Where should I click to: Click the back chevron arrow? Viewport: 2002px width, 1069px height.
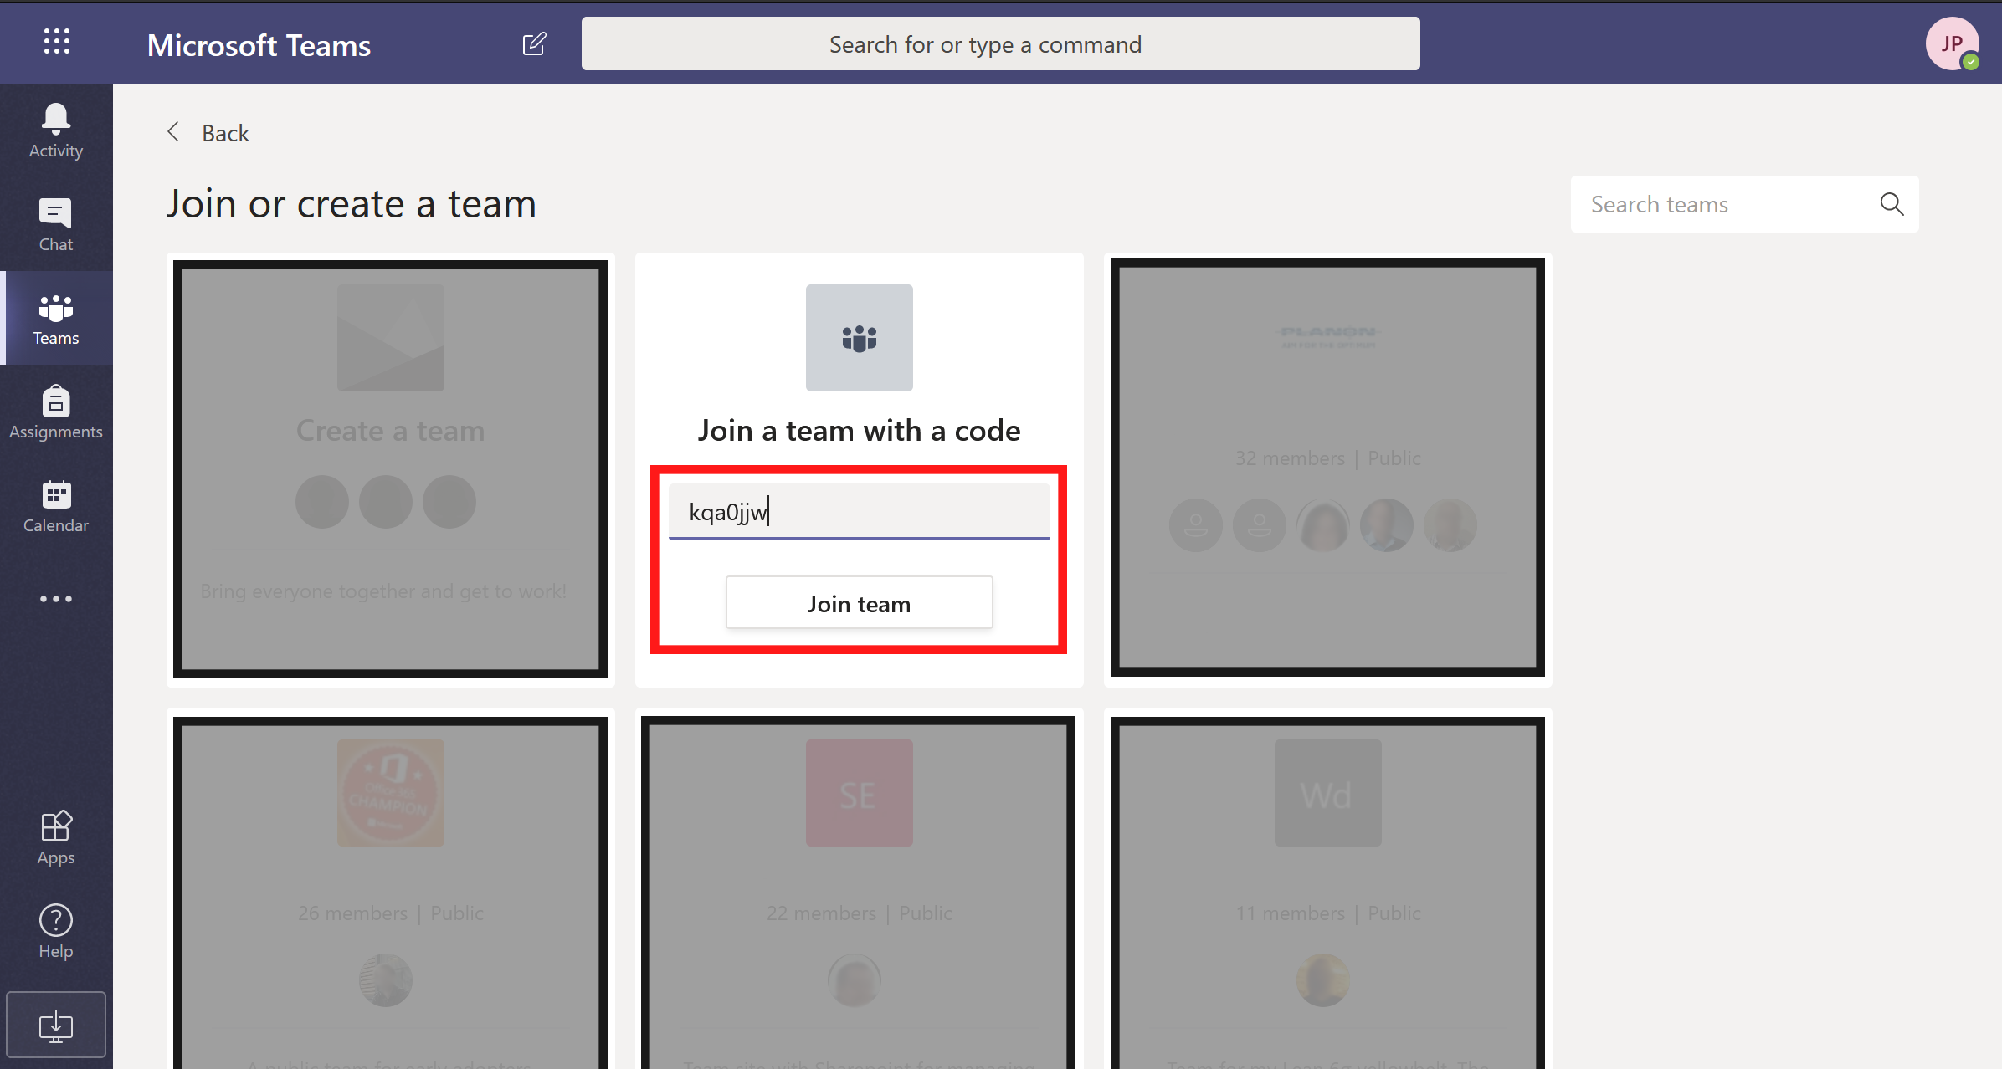[x=173, y=132]
